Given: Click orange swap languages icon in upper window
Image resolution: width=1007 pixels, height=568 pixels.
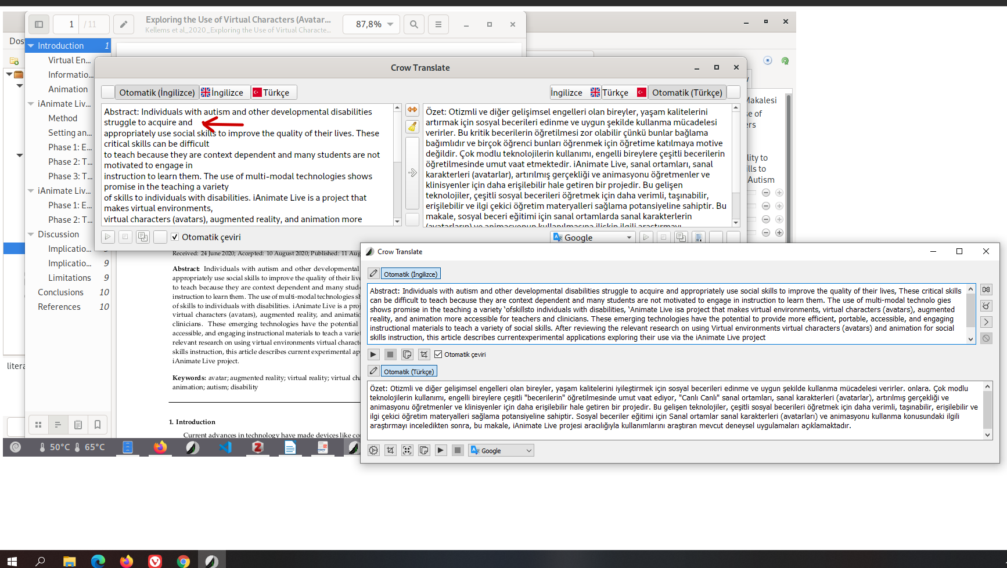Looking at the screenshot, I should (412, 110).
